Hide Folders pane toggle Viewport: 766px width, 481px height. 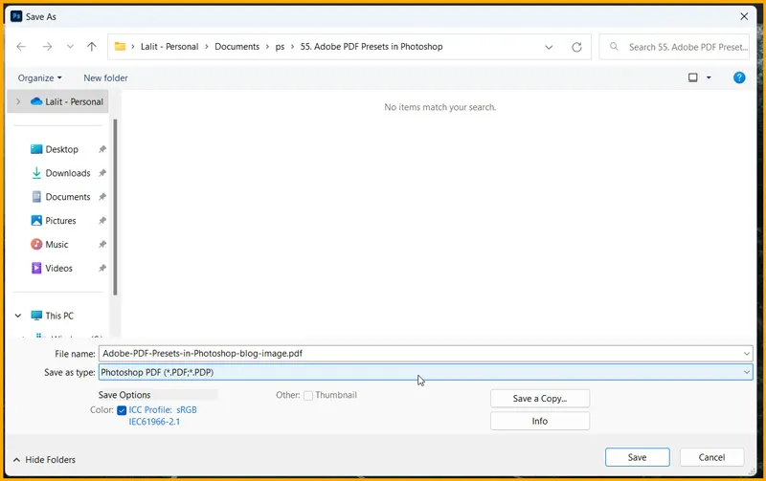coord(45,460)
